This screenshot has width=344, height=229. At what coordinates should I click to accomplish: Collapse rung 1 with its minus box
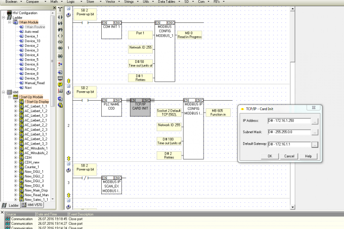pyautogui.click(x=68, y=8)
